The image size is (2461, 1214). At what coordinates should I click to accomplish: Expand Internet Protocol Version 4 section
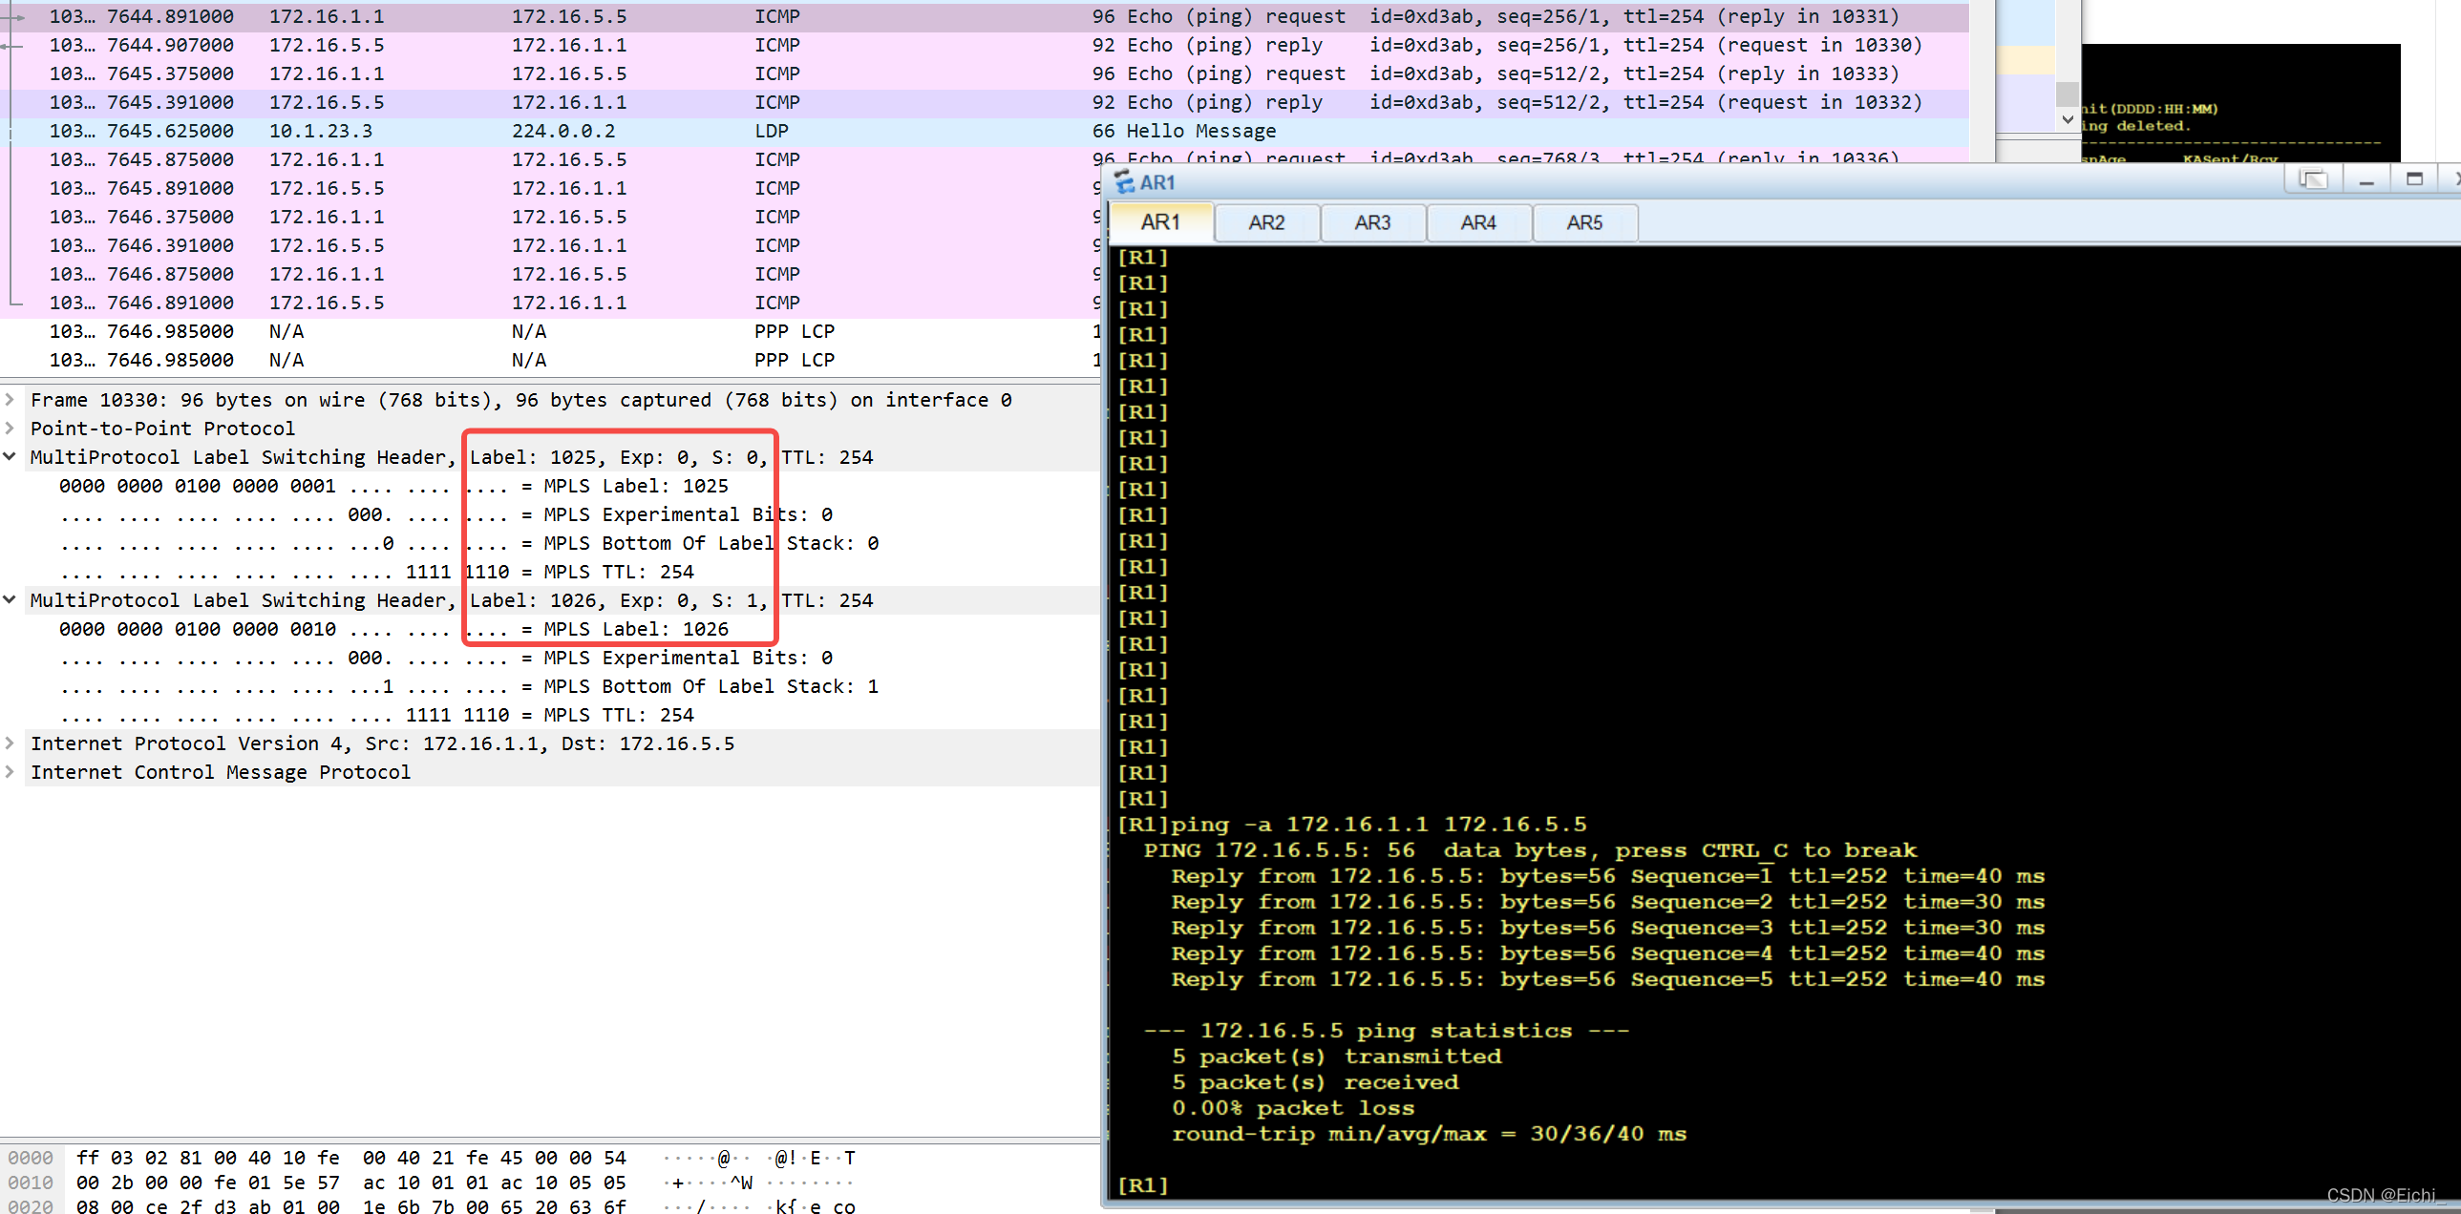tap(10, 743)
